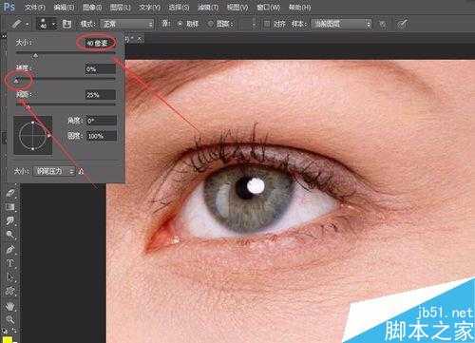Open the 文件(F) menu
This screenshot has height=343, width=475.
pyautogui.click(x=34, y=7)
